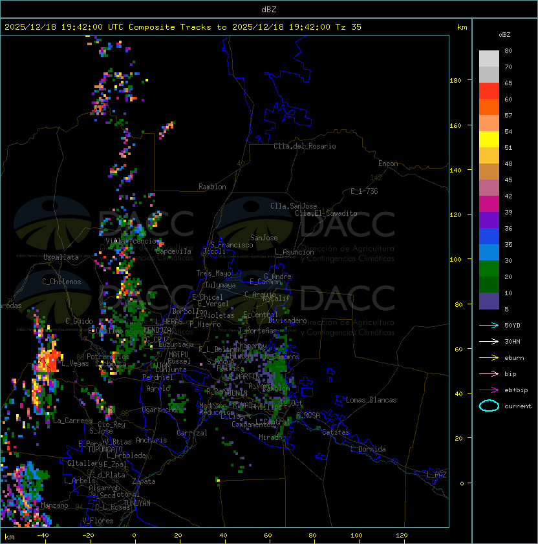Click the Manzano place label

click(x=54, y=505)
